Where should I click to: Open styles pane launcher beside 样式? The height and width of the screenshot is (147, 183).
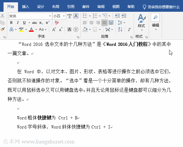click(x=147, y=37)
